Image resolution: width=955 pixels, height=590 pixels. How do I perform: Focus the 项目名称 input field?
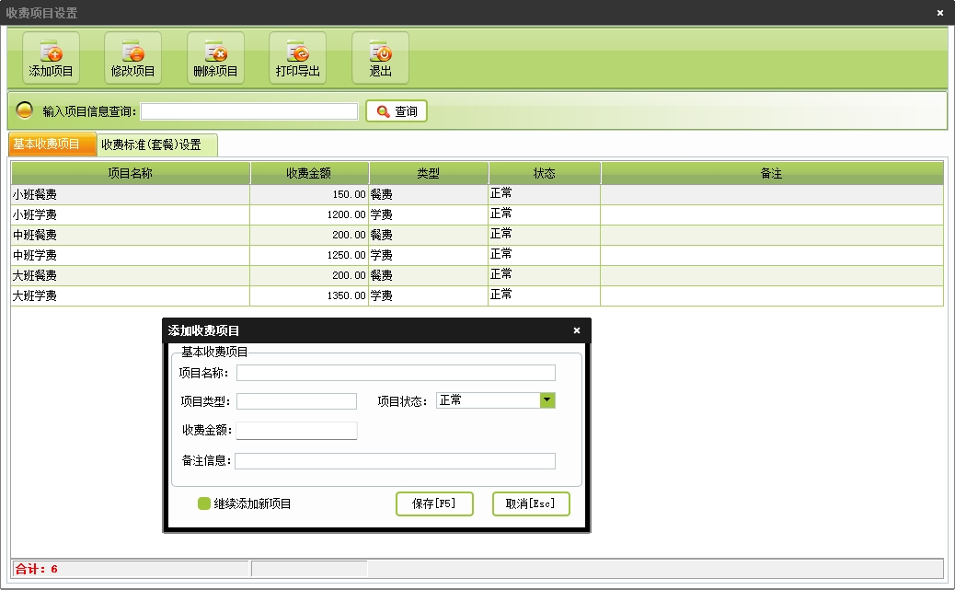[x=396, y=373]
